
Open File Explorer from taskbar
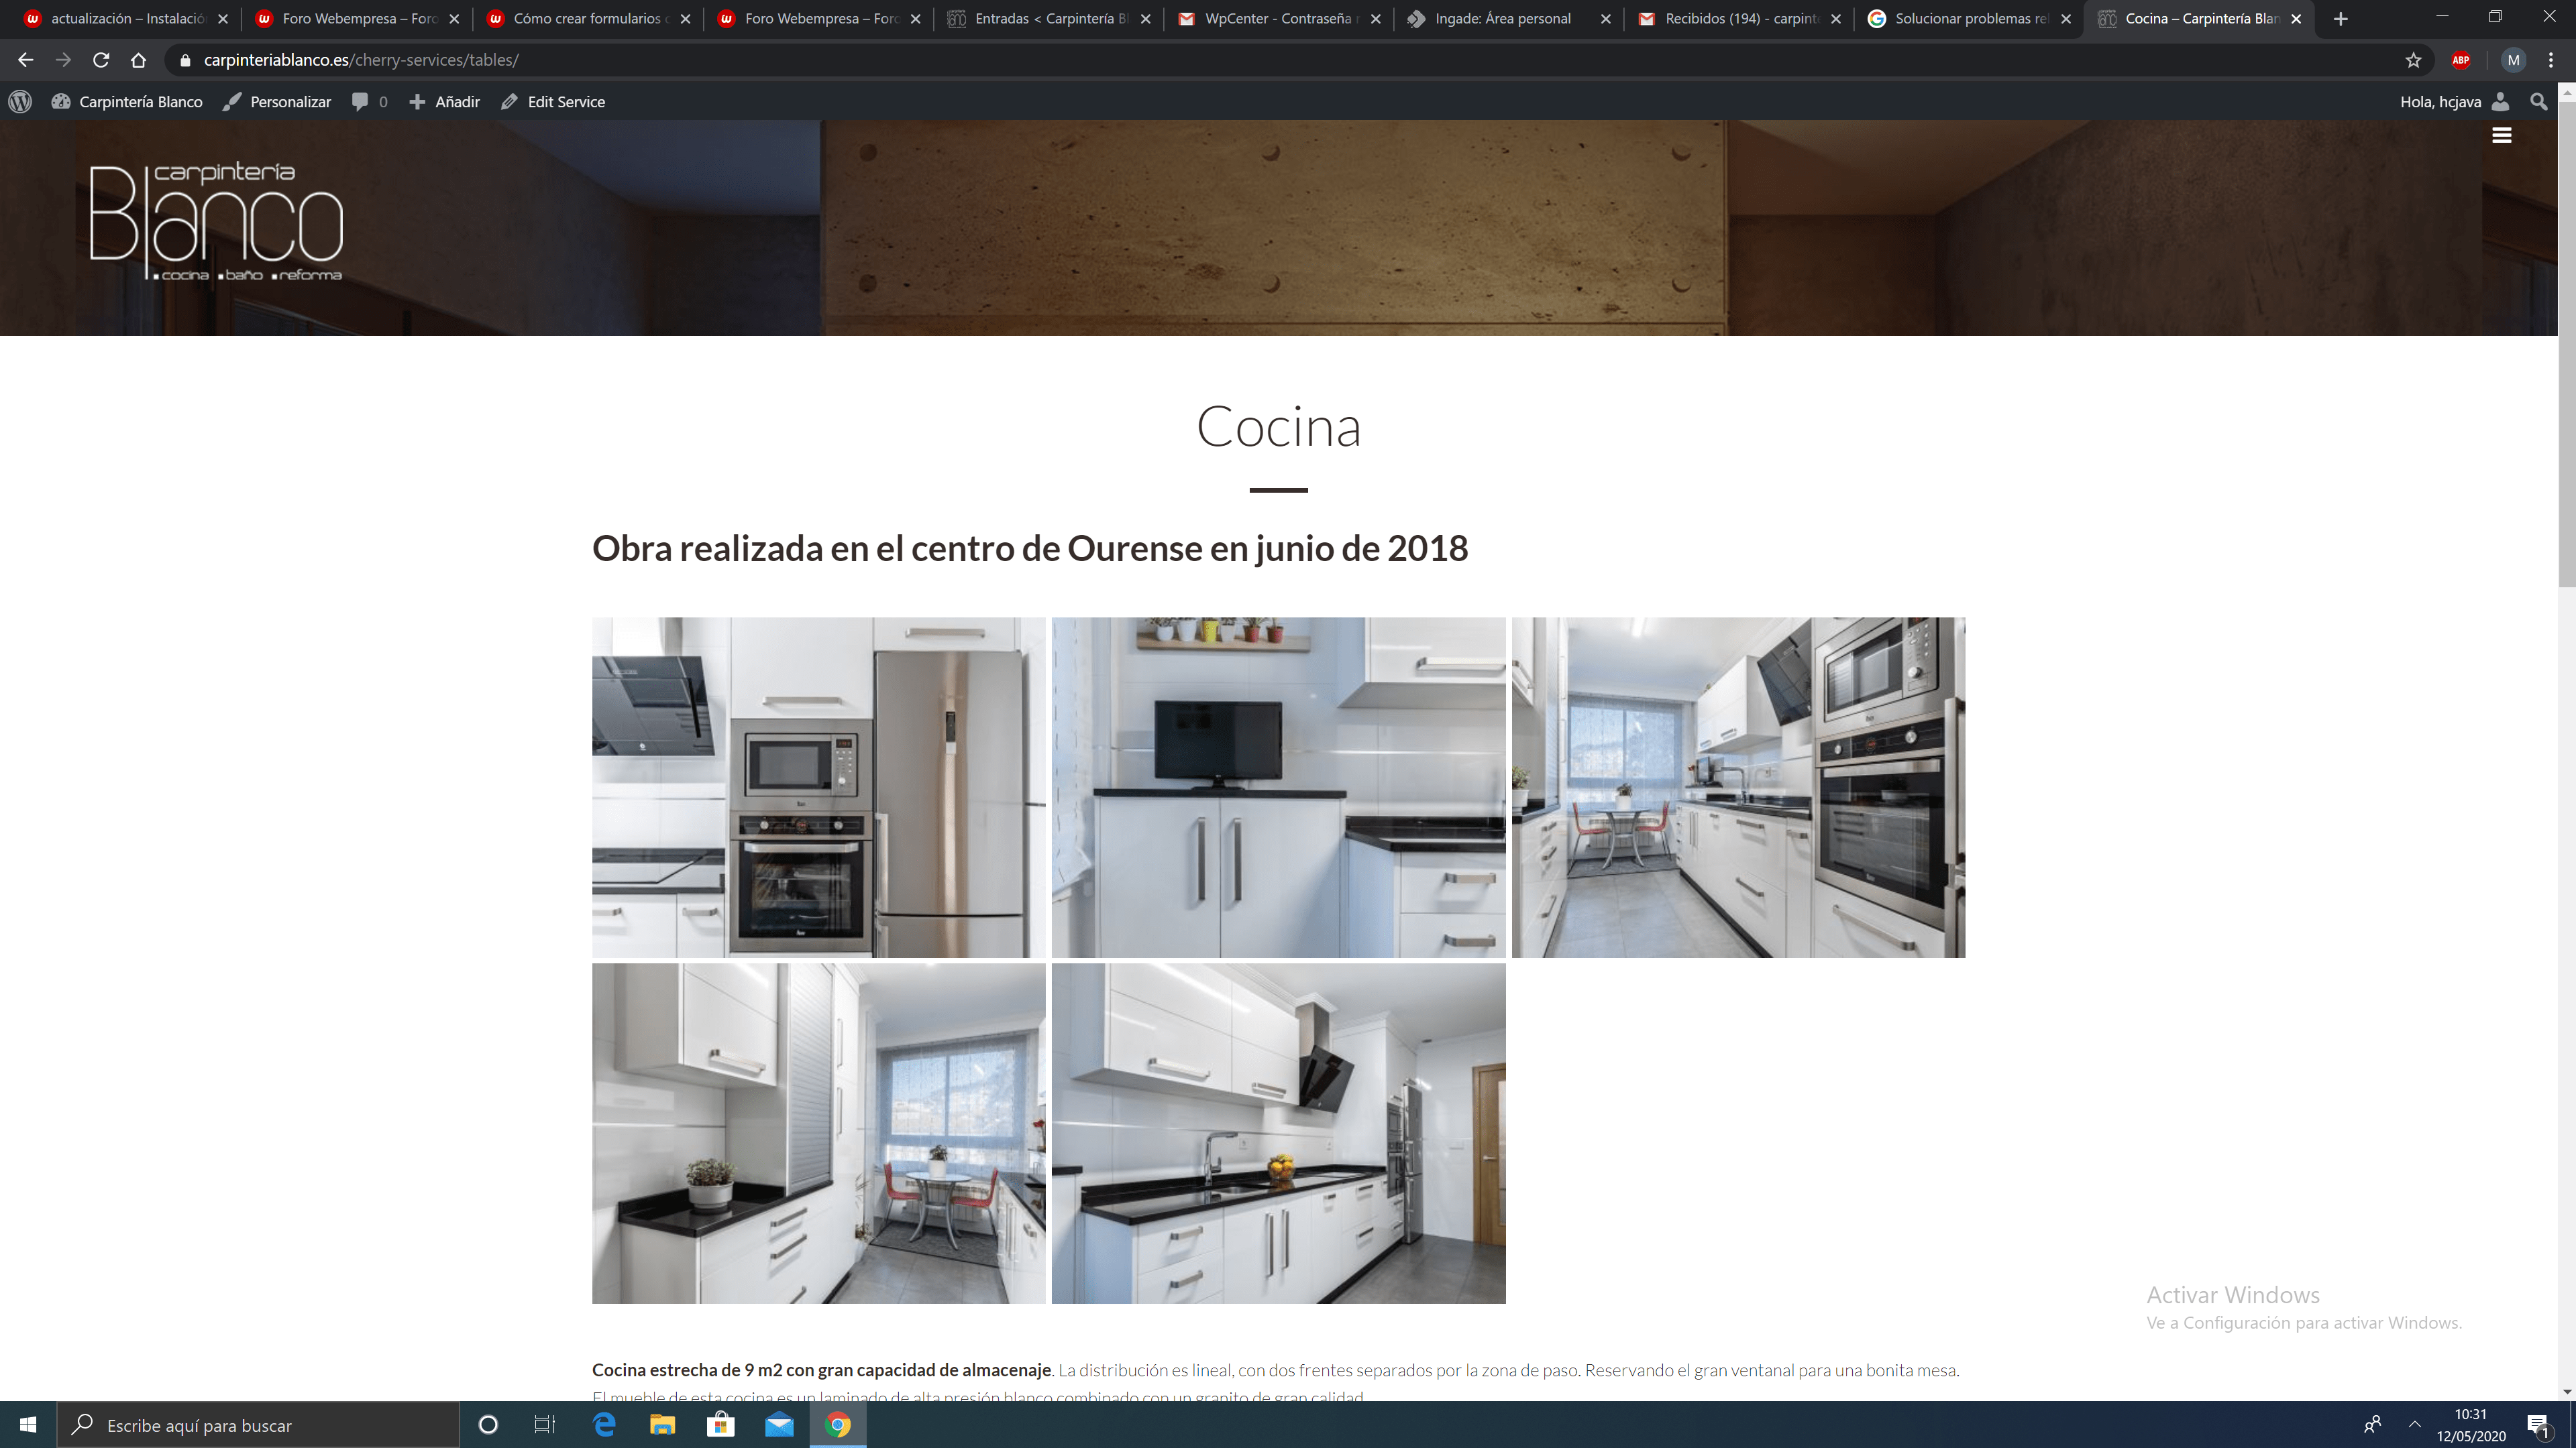coord(662,1425)
